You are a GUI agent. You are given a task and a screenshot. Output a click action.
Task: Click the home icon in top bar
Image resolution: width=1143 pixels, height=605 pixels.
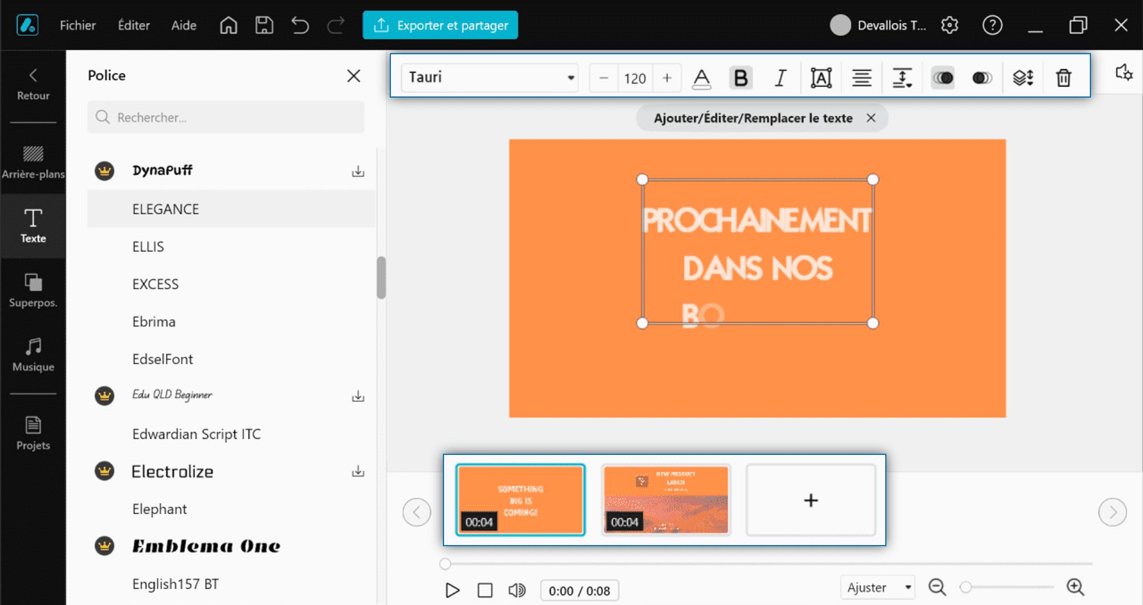click(x=229, y=25)
